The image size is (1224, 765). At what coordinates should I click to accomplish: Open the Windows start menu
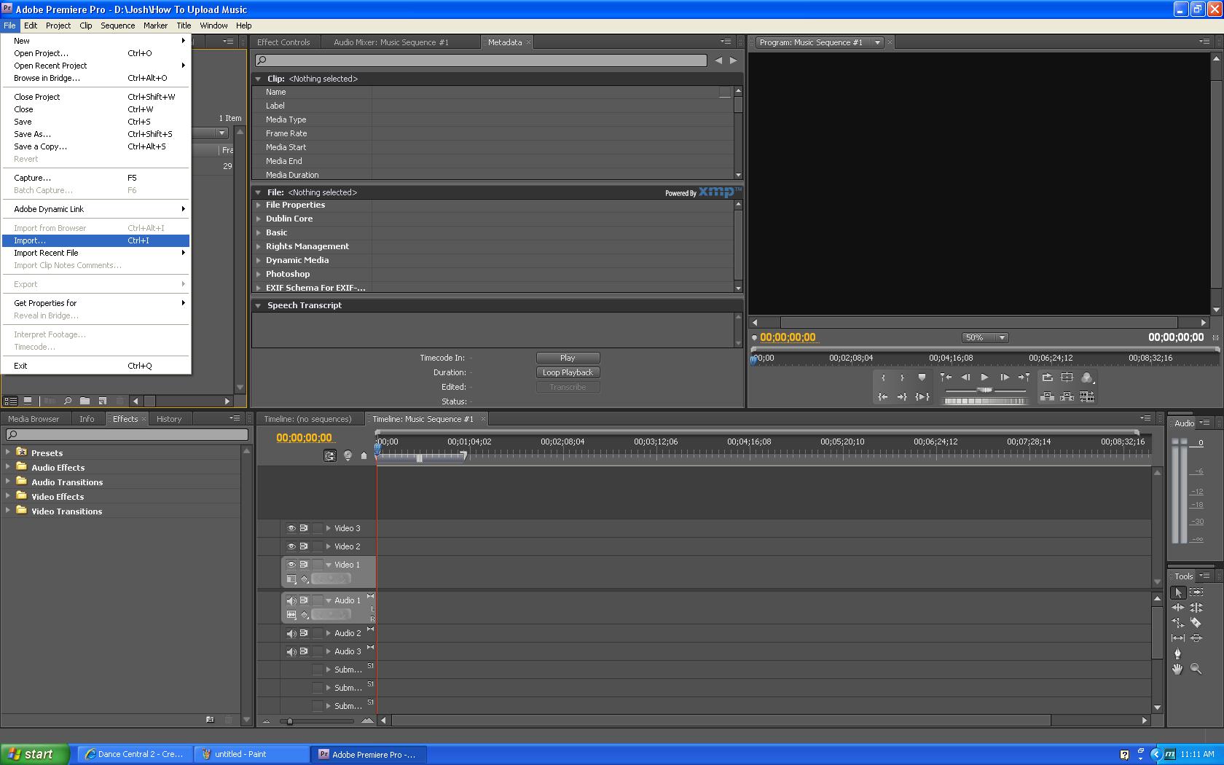(35, 754)
